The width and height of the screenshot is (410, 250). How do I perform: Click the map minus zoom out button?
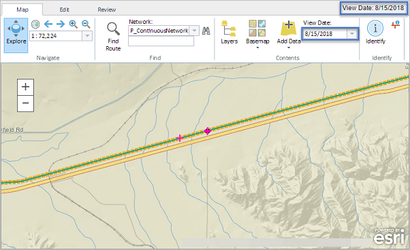click(x=25, y=103)
